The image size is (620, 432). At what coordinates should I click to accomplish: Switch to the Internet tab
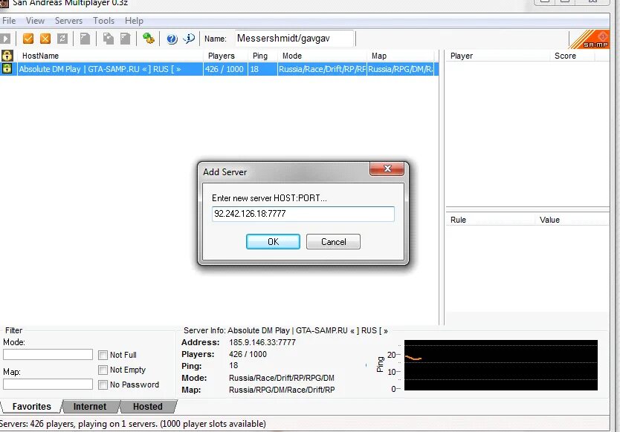[x=90, y=407]
